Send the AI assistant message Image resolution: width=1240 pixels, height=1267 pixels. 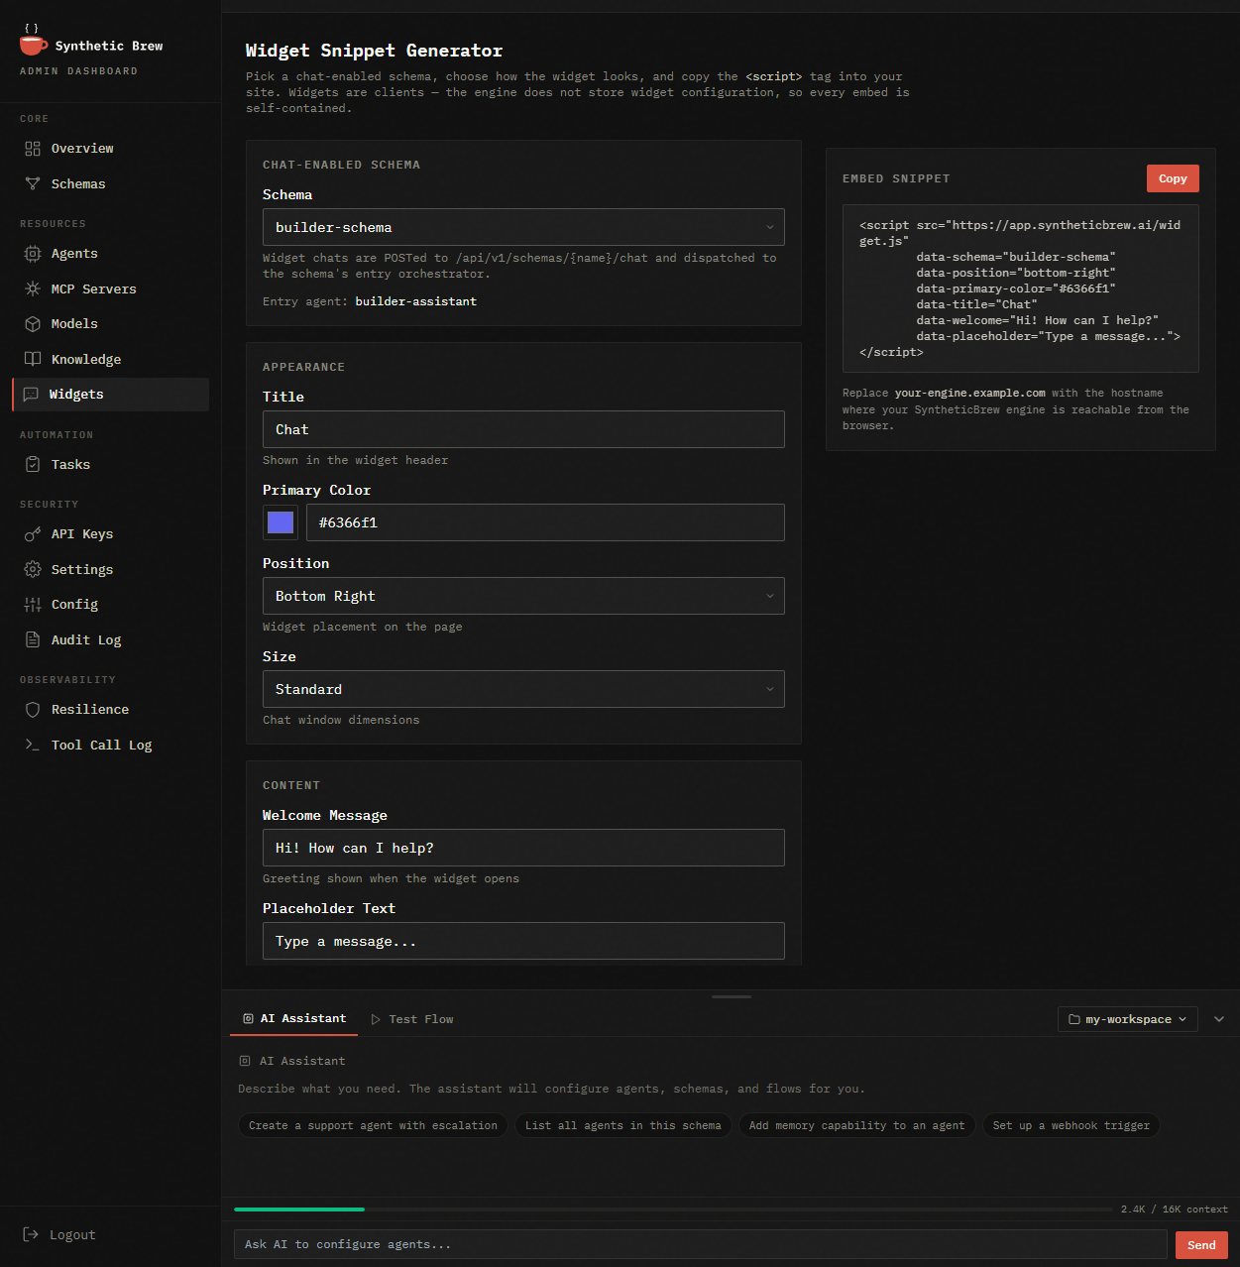coord(1201,1245)
